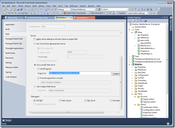The height and width of the screenshot is (128, 175).
Task: Open the Debug menu
Action: click(41, 6)
